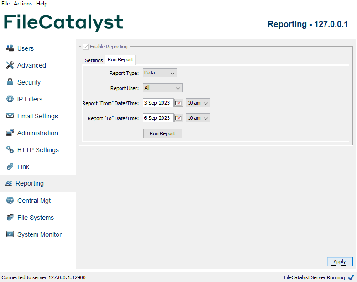Go to the IP Filters section
The image size is (357, 282).
(x=30, y=99)
